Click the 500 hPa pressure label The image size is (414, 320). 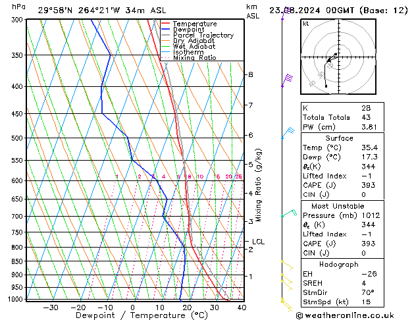tap(18, 138)
